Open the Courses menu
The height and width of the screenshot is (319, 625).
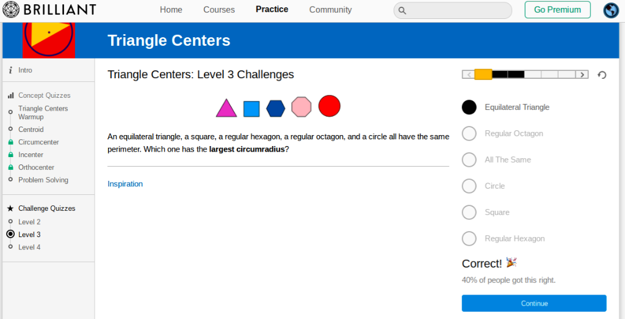(x=219, y=10)
